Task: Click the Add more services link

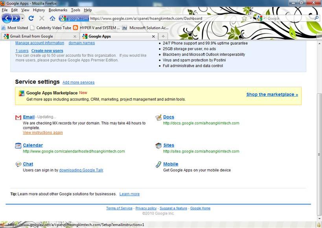Action: click(x=79, y=82)
